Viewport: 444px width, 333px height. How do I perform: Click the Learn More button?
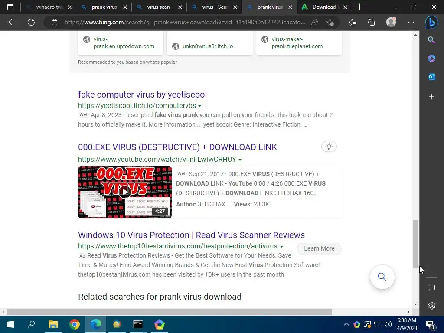(319, 248)
